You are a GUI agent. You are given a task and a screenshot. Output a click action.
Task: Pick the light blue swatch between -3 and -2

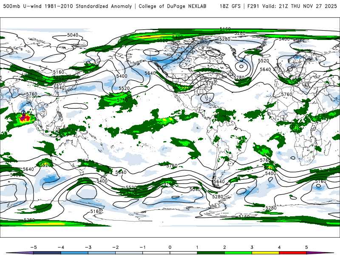102,253
